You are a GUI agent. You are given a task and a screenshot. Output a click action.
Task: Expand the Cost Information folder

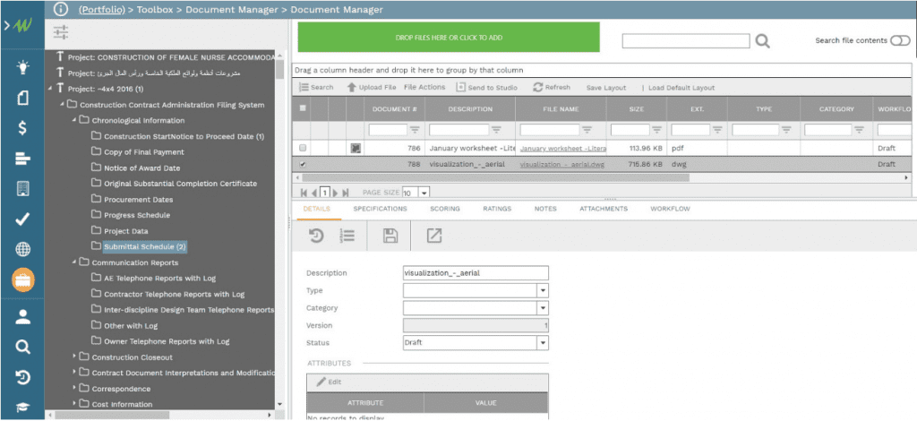click(x=73, y=404)
